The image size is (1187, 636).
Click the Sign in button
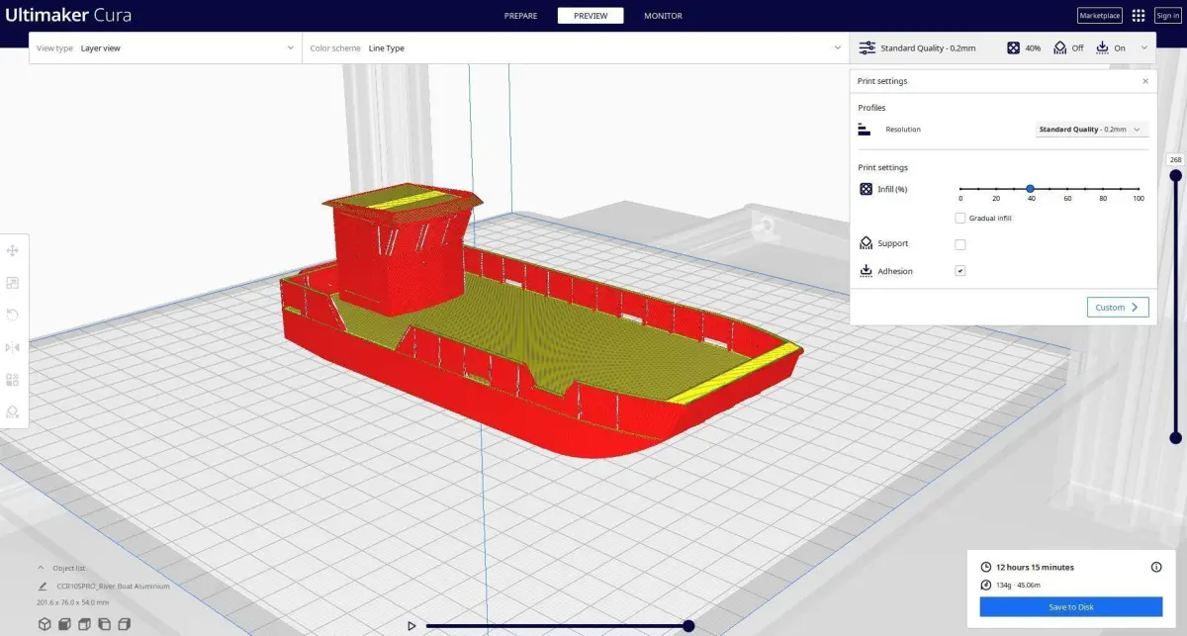coord(1167,16)
